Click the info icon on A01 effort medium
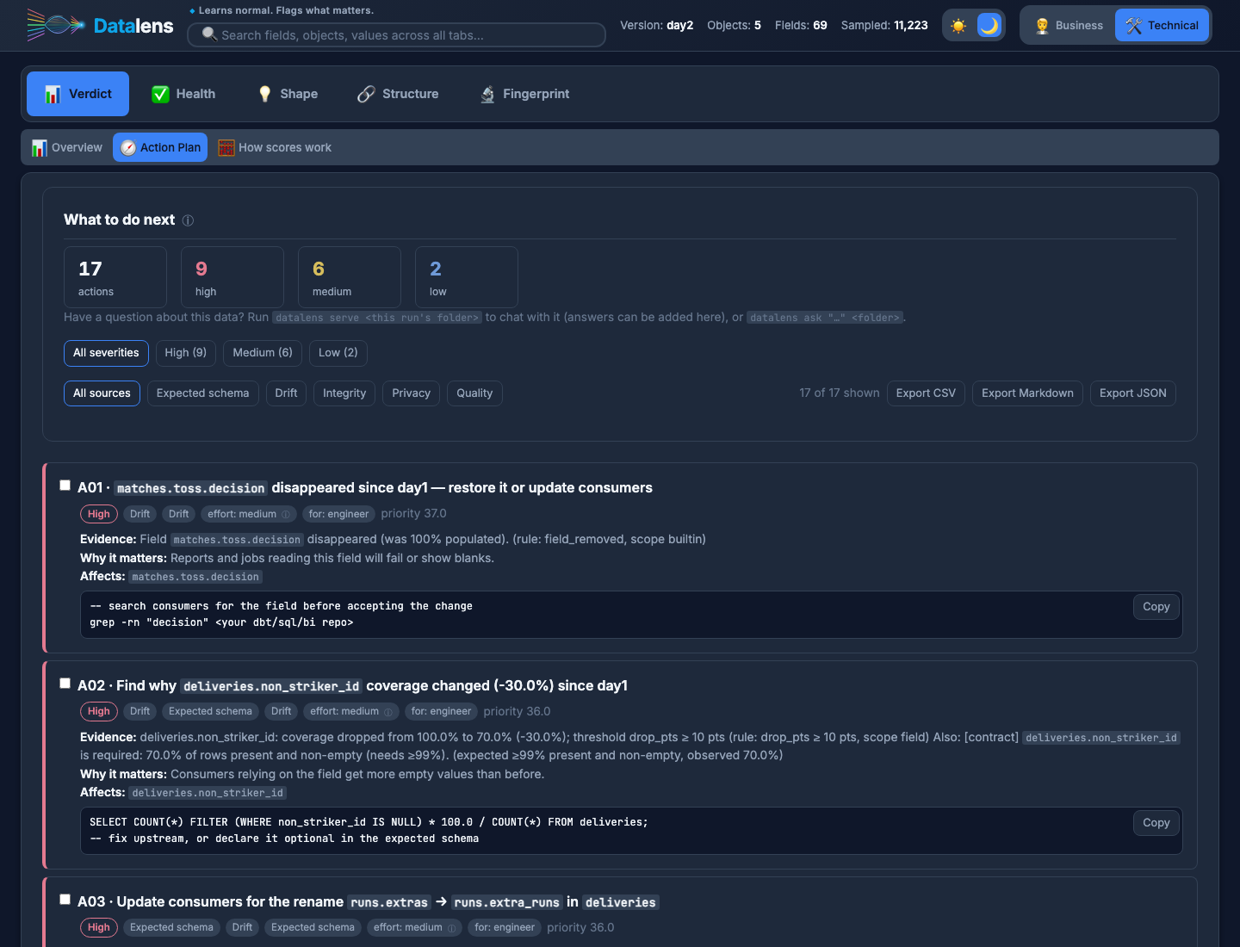The height and width of the screenshot is (947, 1240). point(286,515)
